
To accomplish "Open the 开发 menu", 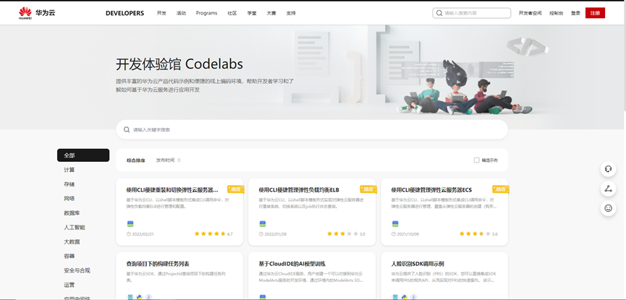I will point(161,13).
